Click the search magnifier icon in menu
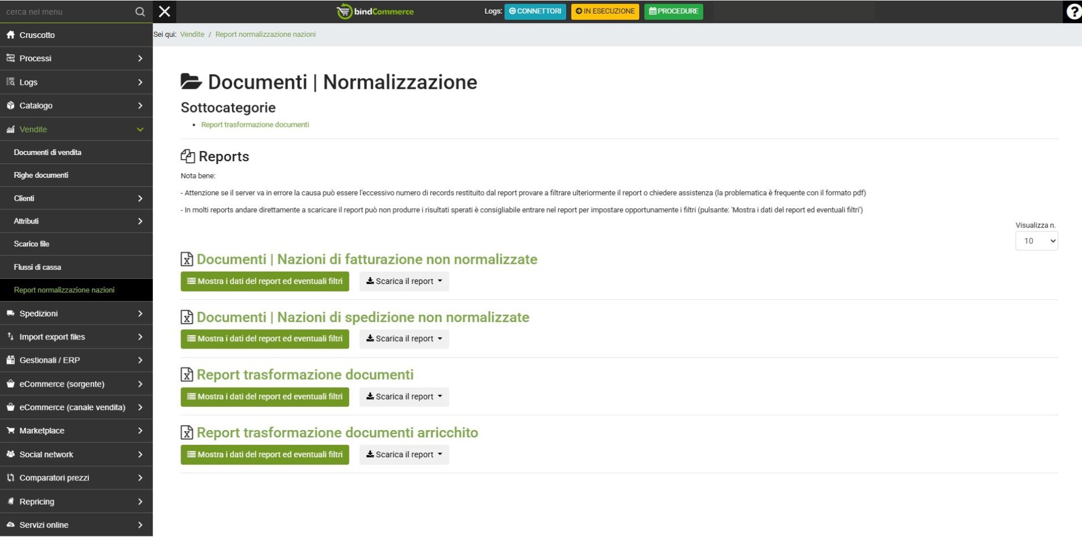Screen dimensions: 1082x537 (140, 12)
